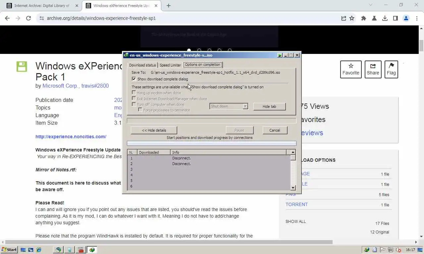Switch to Speed Limiter tab
The width and height of the screenshot is (424, 254).
coord(170,65)
